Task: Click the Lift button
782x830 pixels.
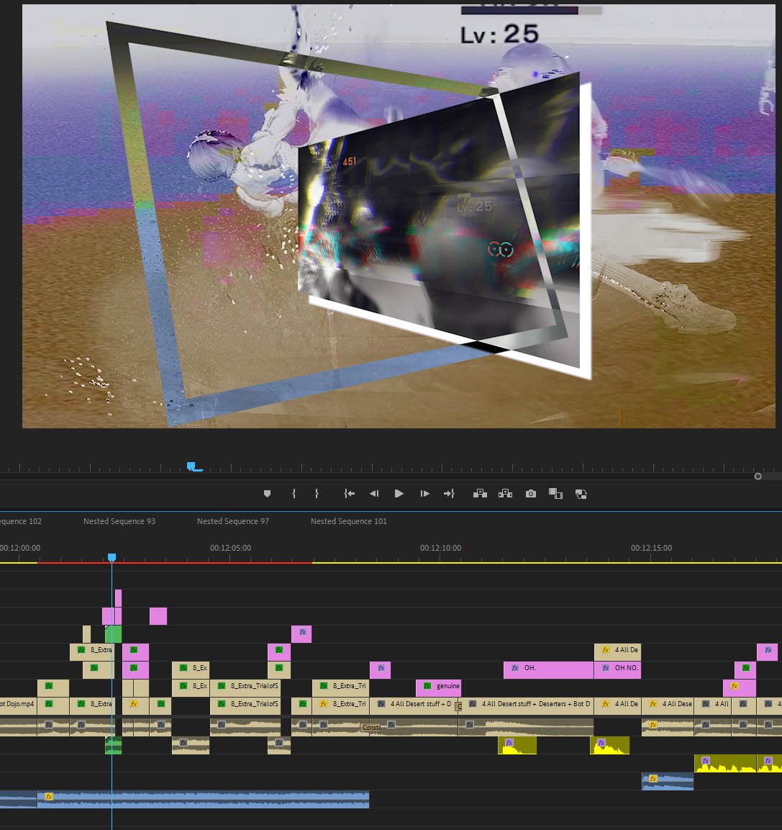Action: (480, 493)
